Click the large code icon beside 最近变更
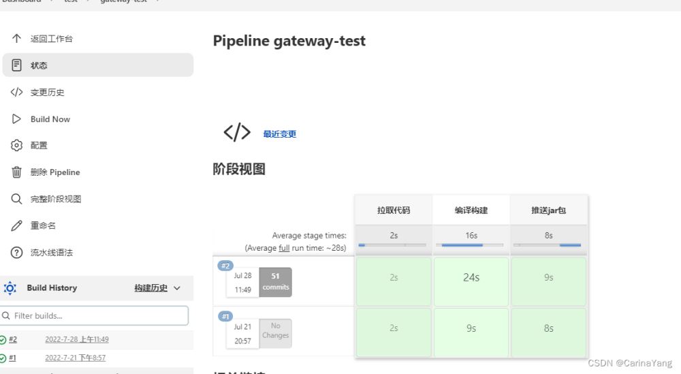The height and width of the screenshot is (374, 681). tap(237, 132)
